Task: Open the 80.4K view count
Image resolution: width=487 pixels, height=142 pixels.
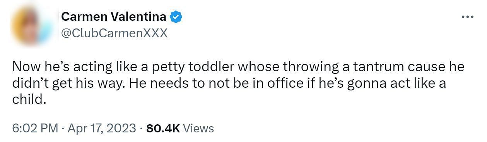Action: click(163, 128)
